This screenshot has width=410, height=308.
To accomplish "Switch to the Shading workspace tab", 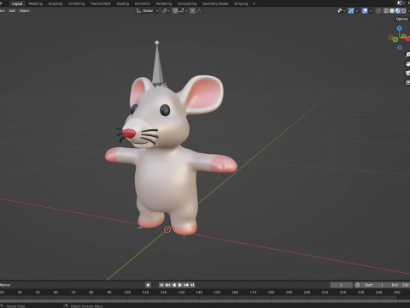I will tap(123, 3).
